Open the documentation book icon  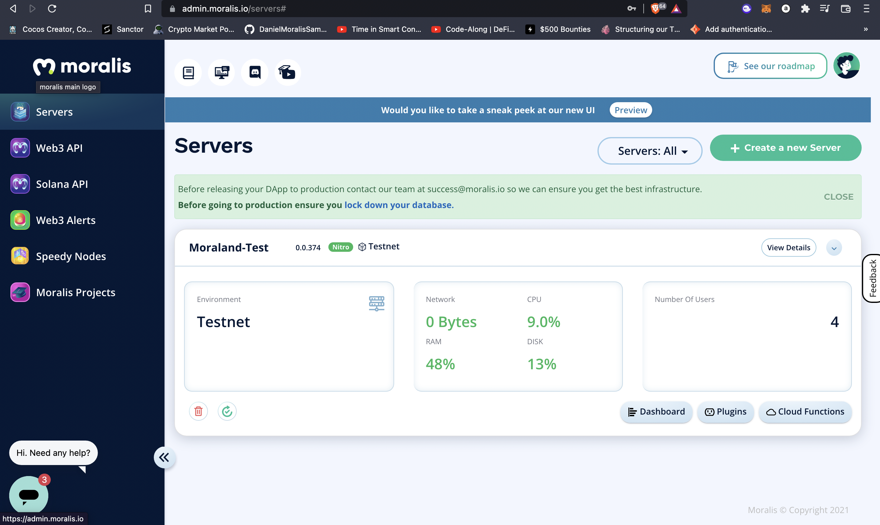(x=188, y=73)
